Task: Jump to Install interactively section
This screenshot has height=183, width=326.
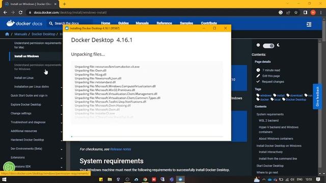Action: point(270,152)
